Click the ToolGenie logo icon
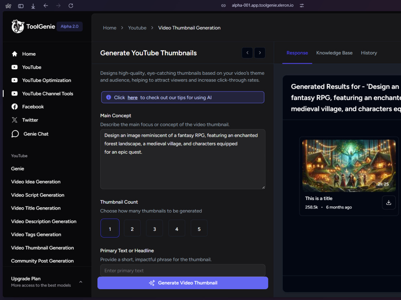Image resolution: width=401 pixels, height=300 pixels. [x=18, y=26]
